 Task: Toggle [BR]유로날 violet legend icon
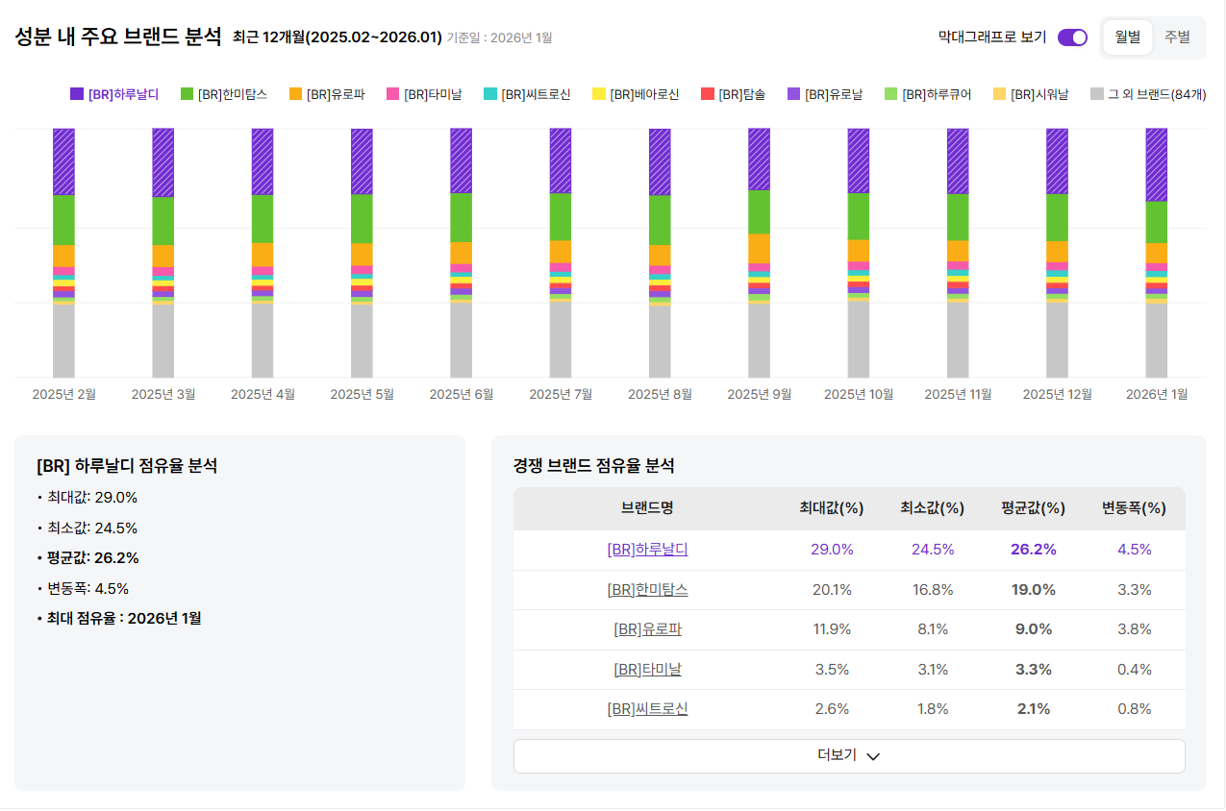793,94
